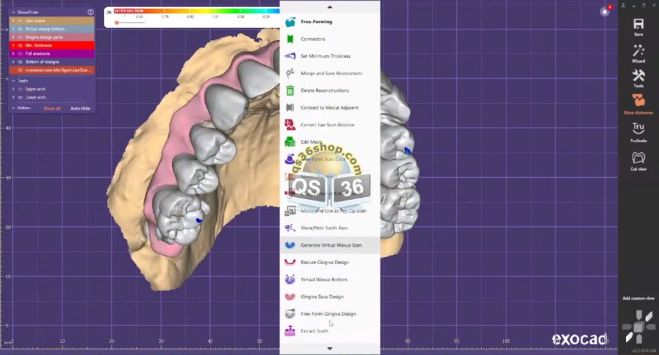Click the Mirror and Use as Pre-Op-Scan icon
This screenshot has width=659, height=355.
pos(290,211)
